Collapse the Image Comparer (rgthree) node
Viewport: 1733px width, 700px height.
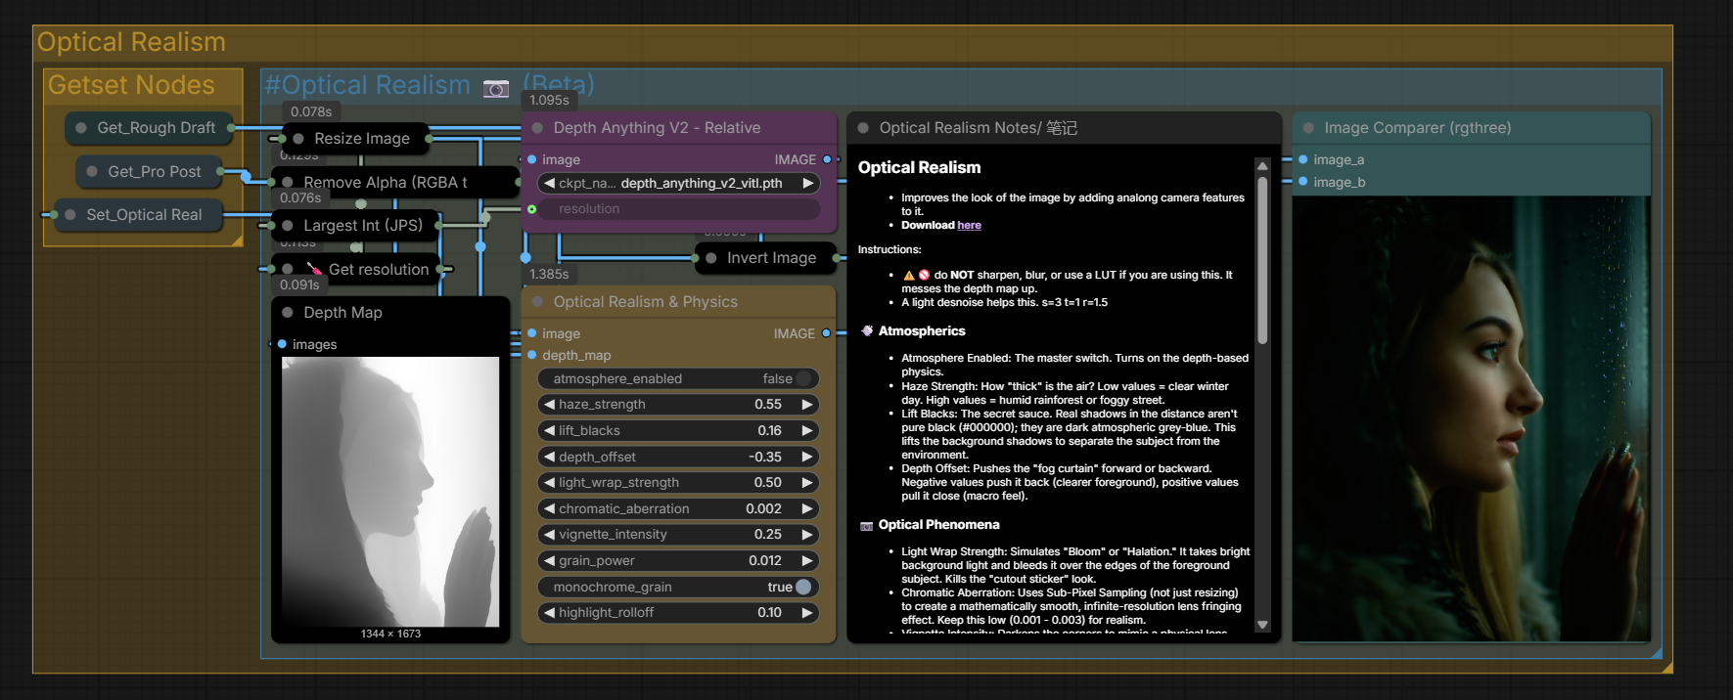(x=1308, y=128)
